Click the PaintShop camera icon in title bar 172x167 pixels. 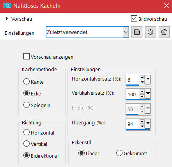(7, 6)
